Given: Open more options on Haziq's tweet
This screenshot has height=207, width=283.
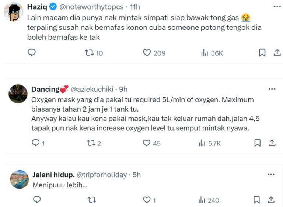Looking at the screenshot, I should (277, 6).
